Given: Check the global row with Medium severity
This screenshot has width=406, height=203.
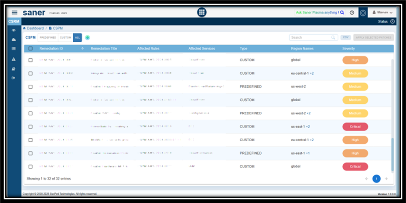Looking at the screenshot, I should (x=31, y=100).
